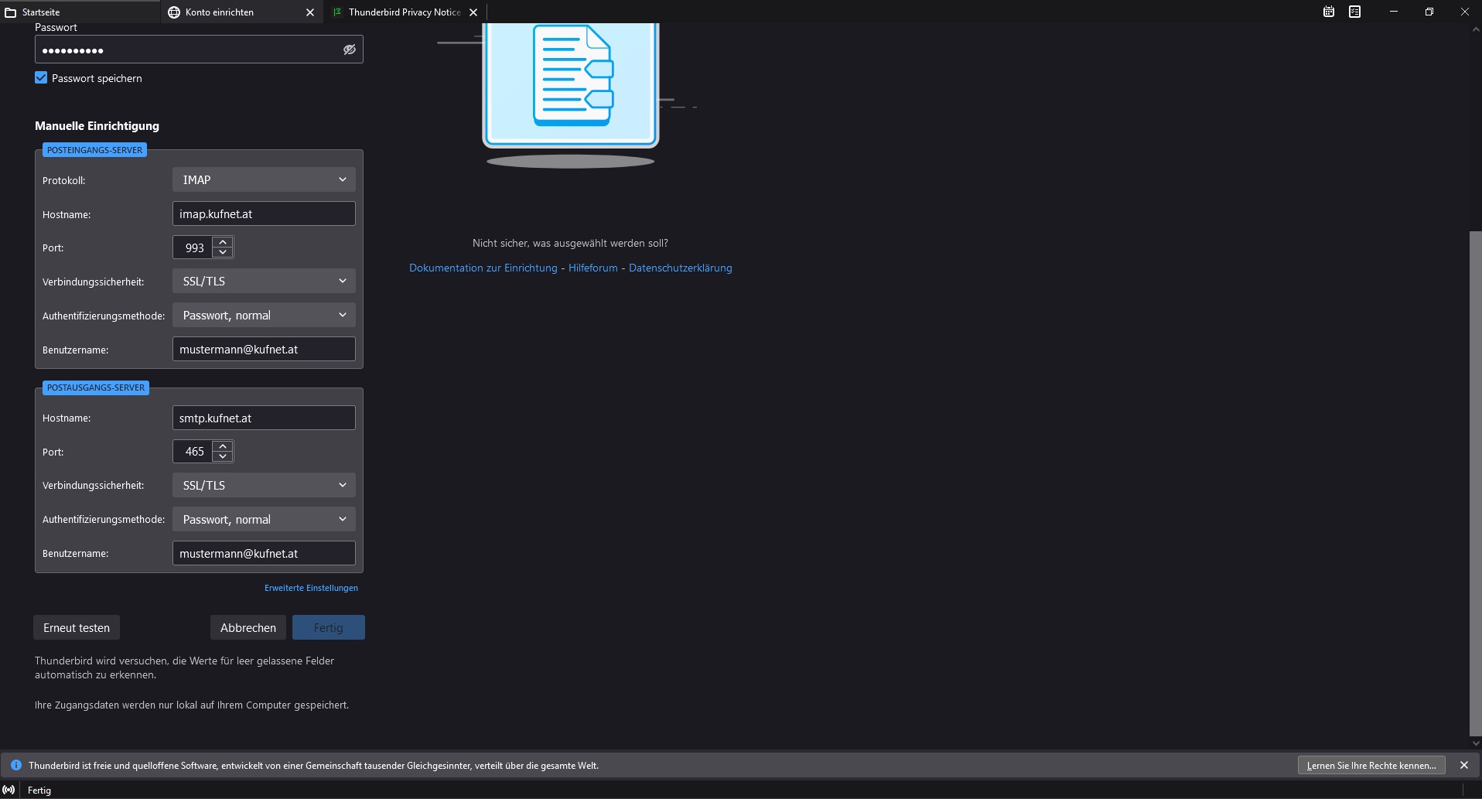Click the connection status icon in status bar

tap(9, 790)
